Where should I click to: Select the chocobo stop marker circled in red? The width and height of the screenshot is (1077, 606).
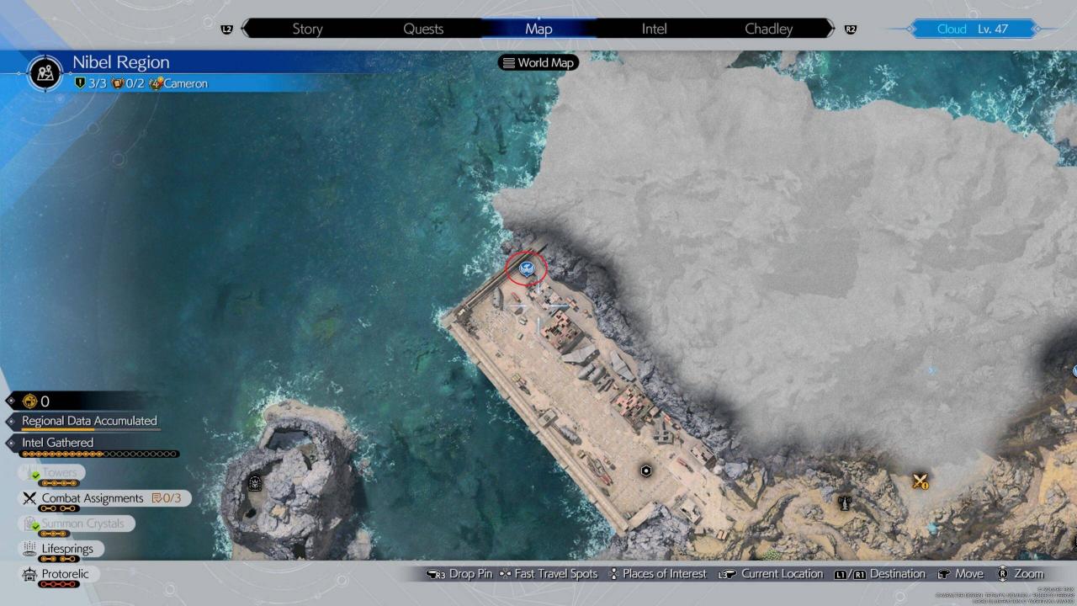[x=526, y=268]
